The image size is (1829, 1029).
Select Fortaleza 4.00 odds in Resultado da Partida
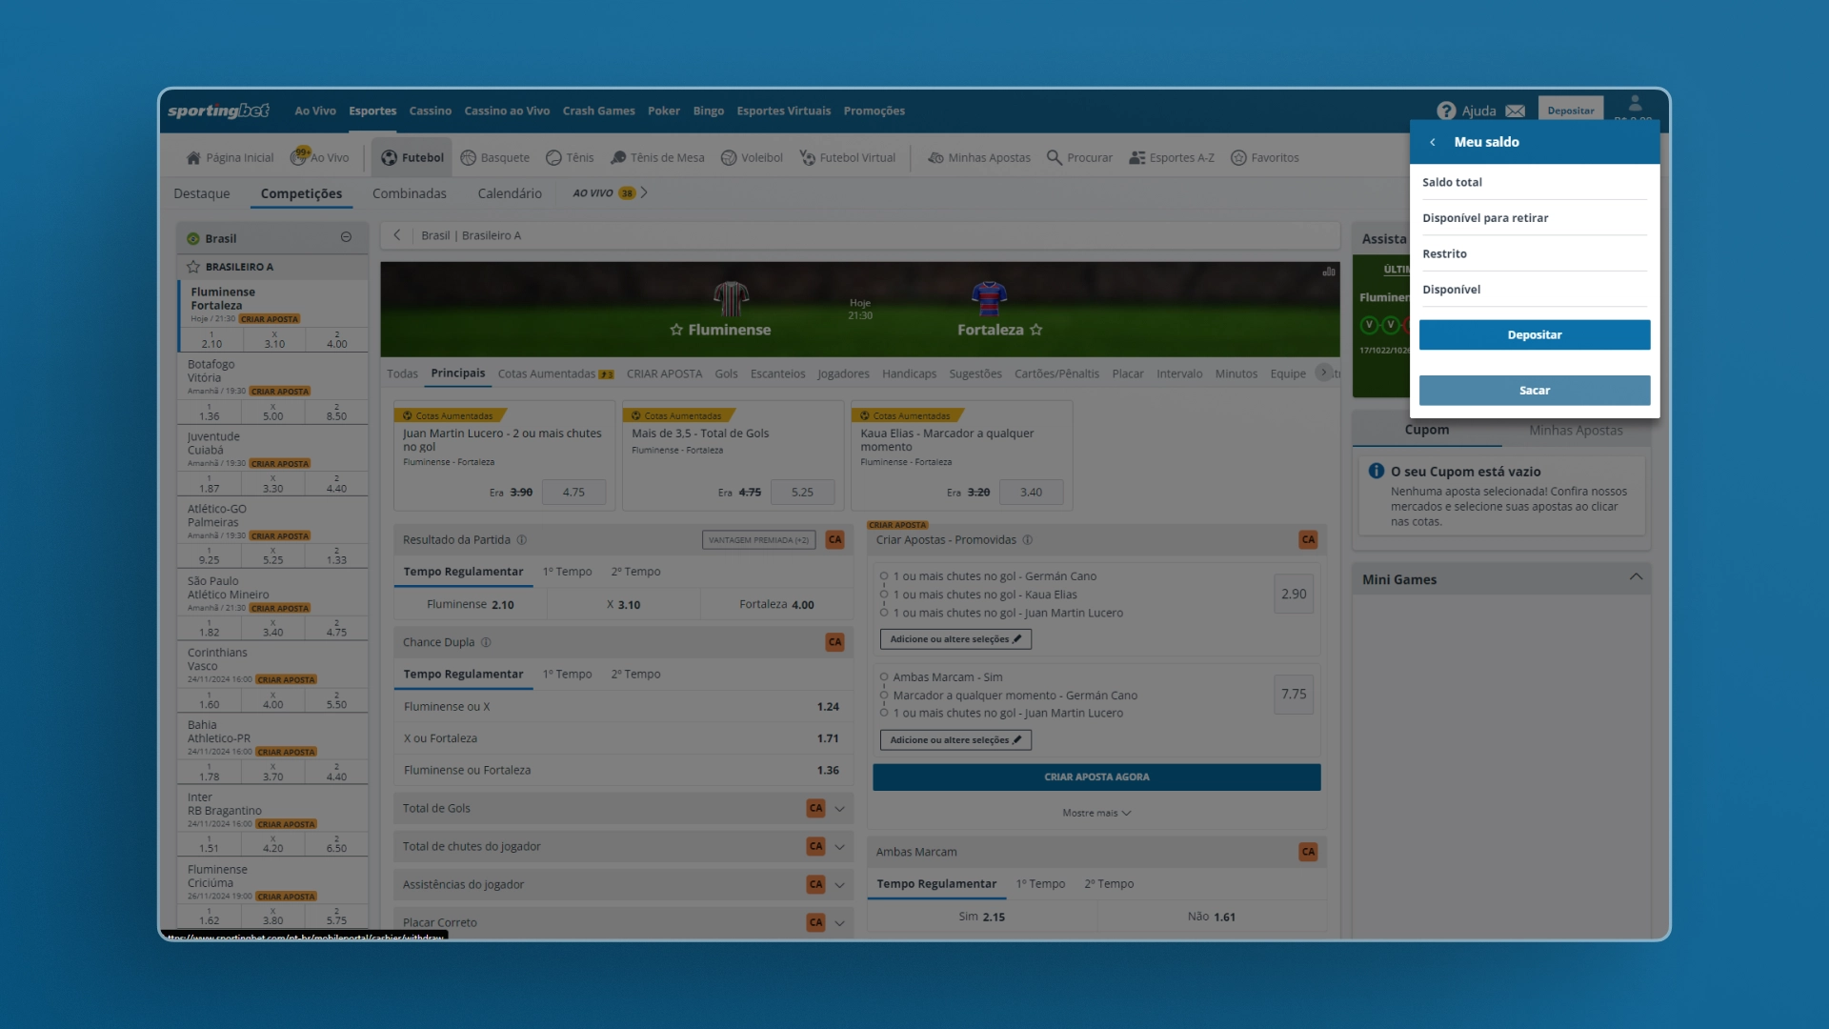(776, 604)
